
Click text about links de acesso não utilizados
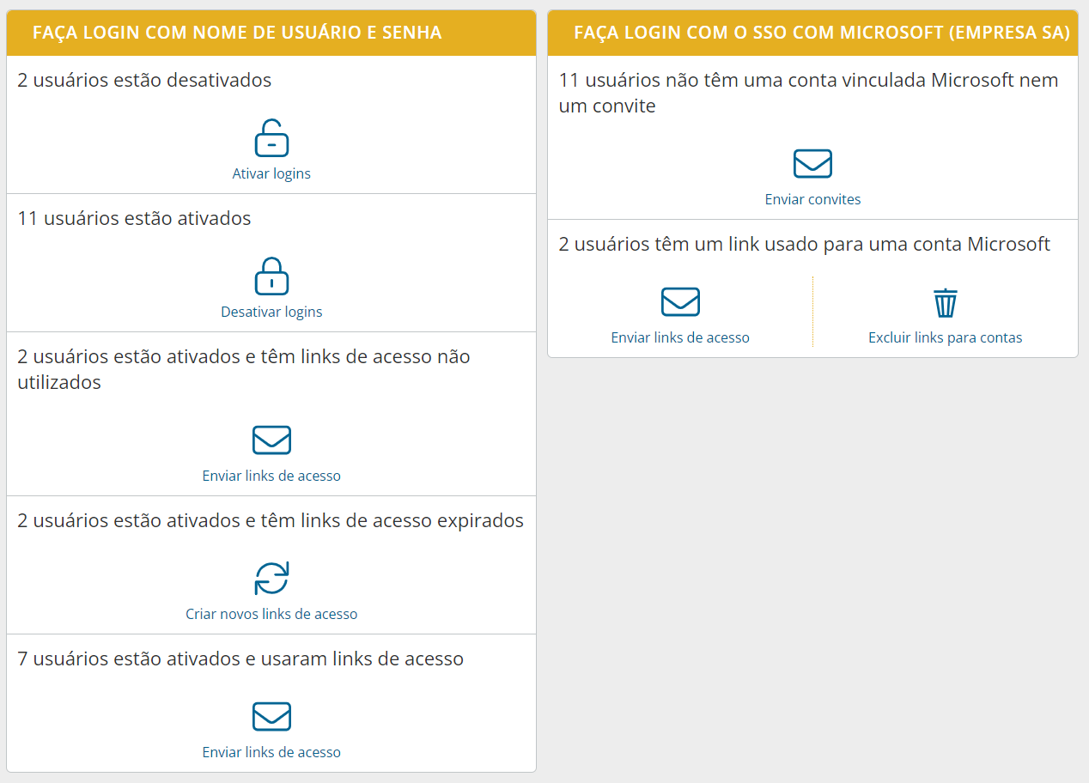pos(244,369)
